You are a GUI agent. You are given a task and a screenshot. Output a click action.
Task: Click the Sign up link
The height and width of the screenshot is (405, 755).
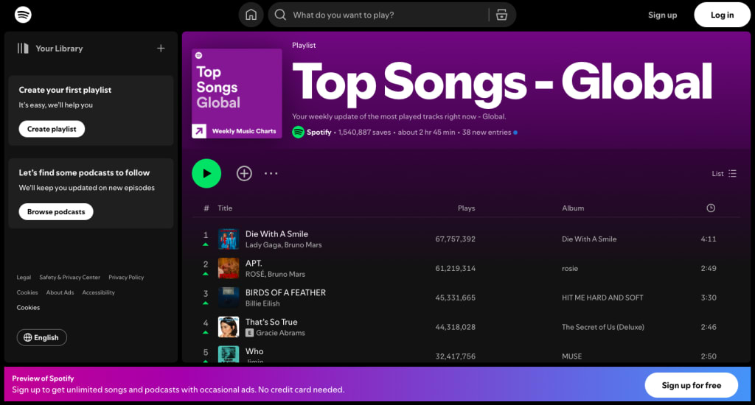(x=662, y=15)
